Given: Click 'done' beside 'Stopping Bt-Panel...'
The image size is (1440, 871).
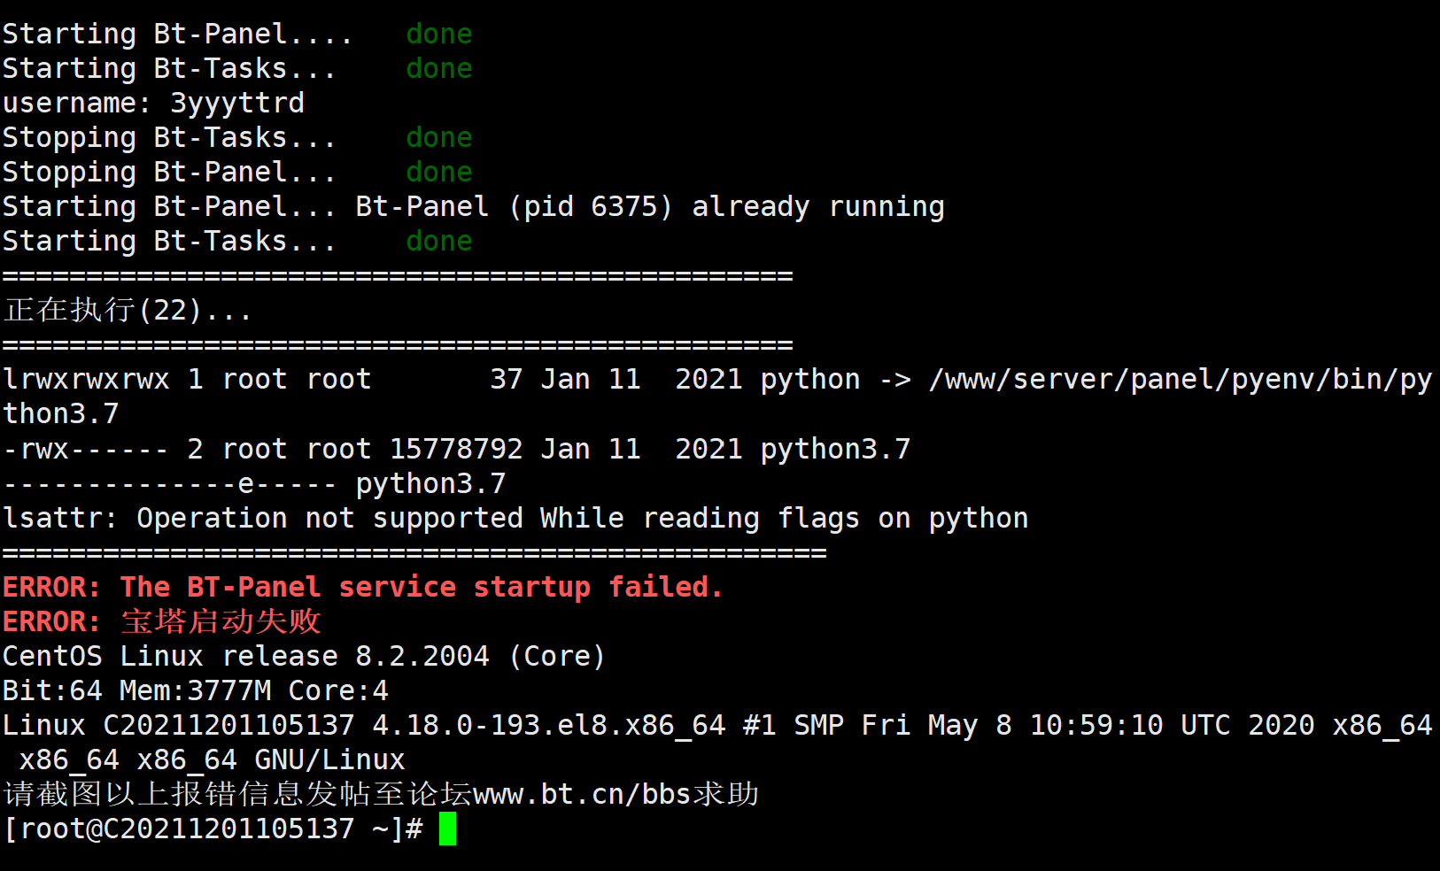Looking at the screenshot, I should coord(439,172).
